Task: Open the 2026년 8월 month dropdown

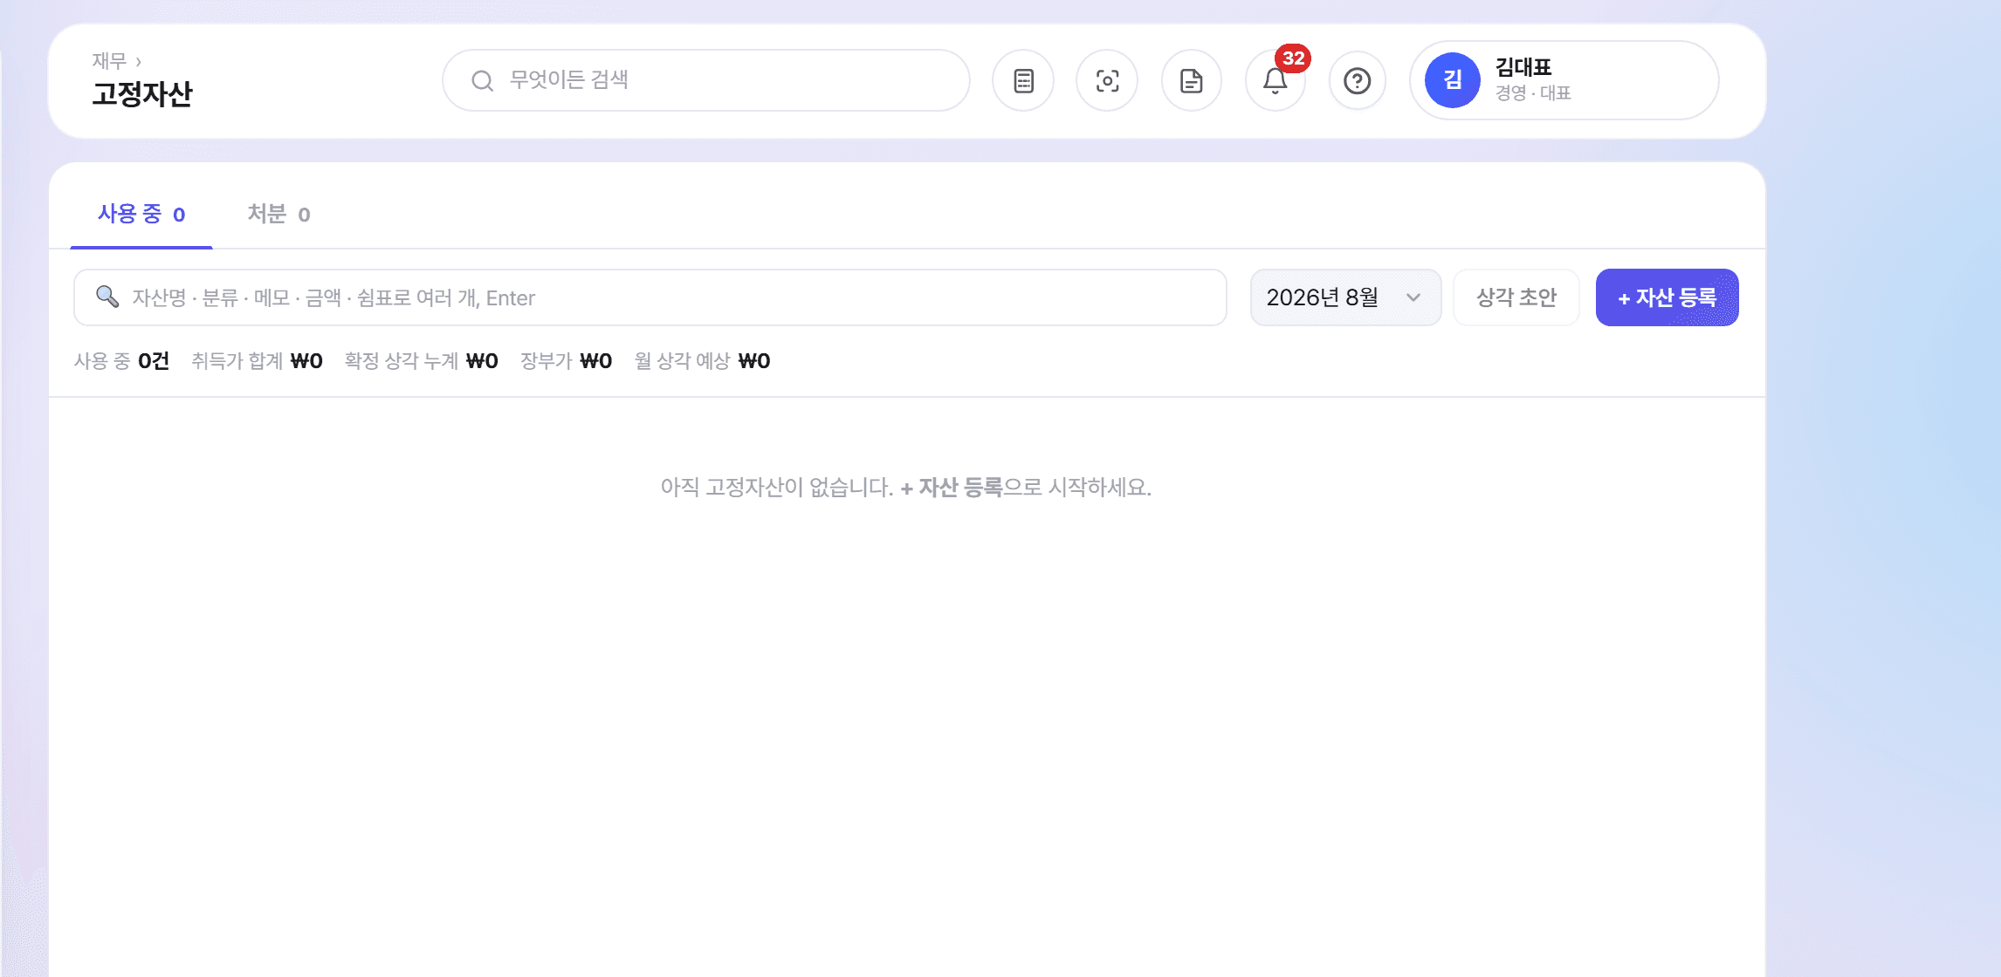Action: (x=1345, y=297)
